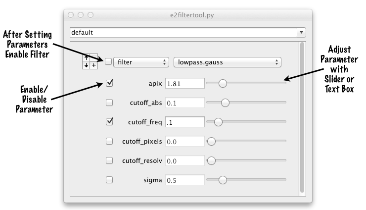Click the plus icon to add filter
366x210 pixels.
[x=94, y=65]
